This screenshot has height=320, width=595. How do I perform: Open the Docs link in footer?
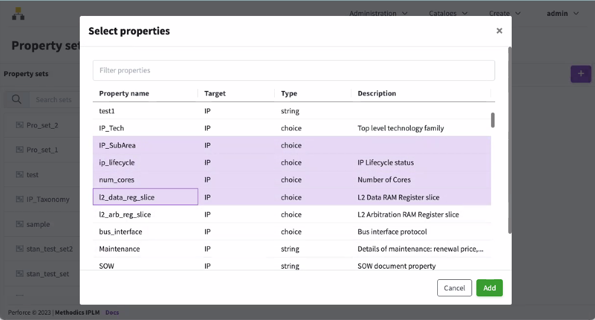[112, 312]
